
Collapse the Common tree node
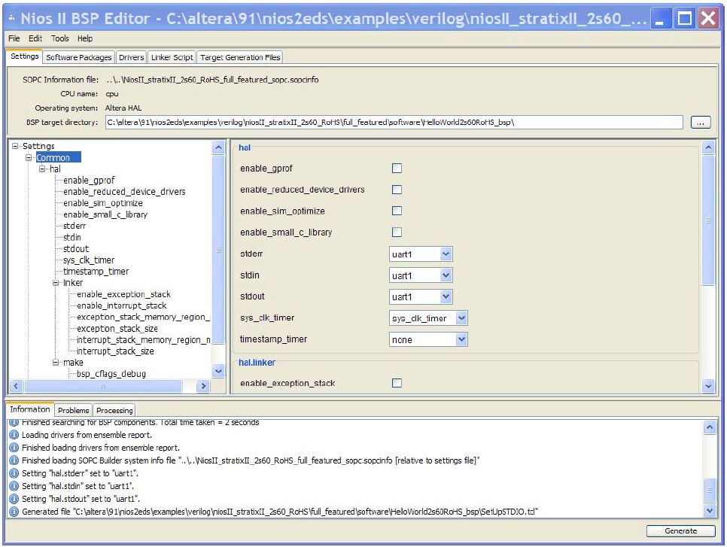click(29, 157)
